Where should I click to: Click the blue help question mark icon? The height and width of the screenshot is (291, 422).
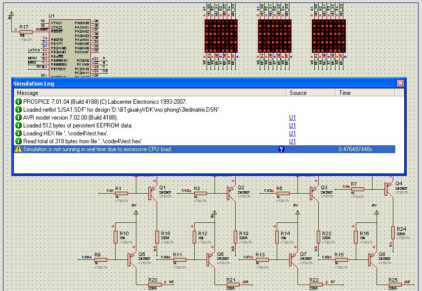pos(281,149)
